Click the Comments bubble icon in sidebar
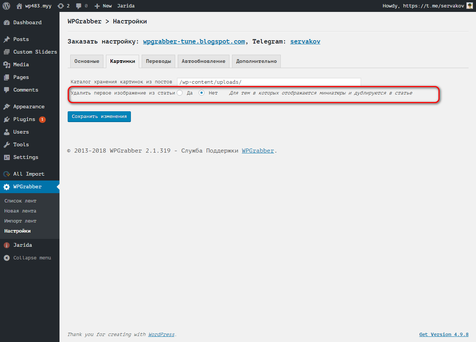Screen dimensions: 476x342 point(7,90)
